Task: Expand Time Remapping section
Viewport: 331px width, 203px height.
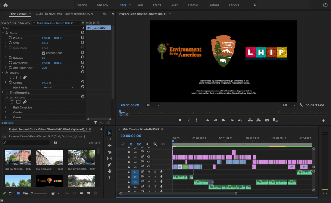Action: [2, 92]
